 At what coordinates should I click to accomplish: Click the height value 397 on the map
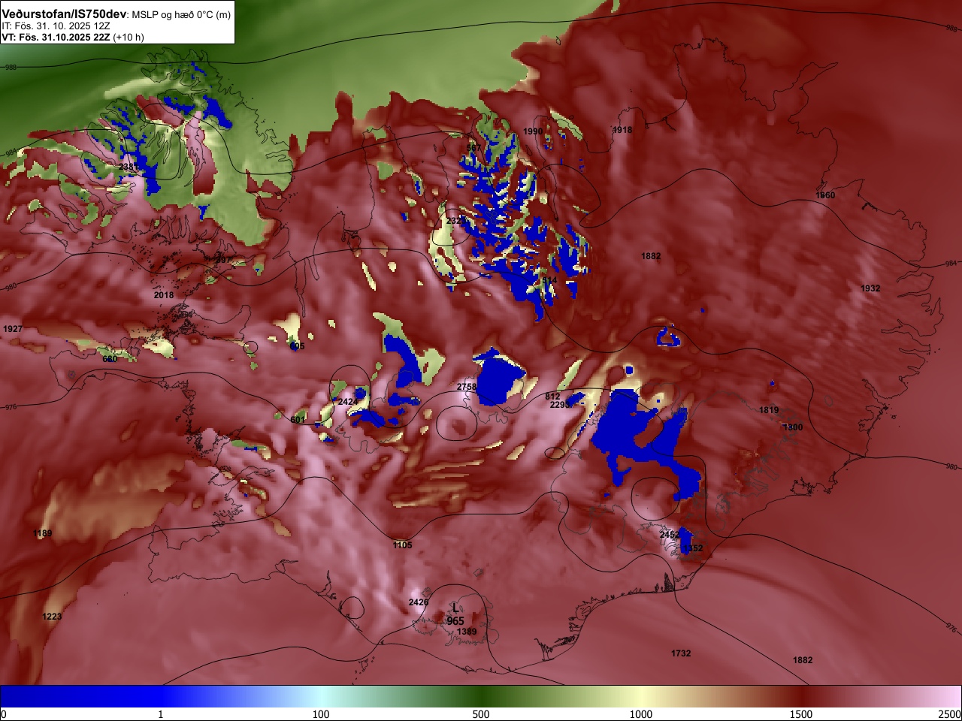click(223, 260)
